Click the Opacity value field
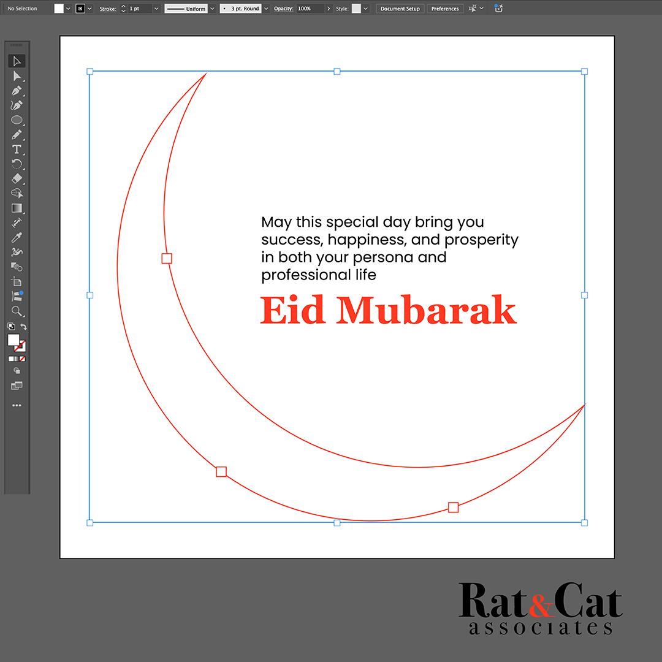 pyautogui.click(x=309, y=9)
